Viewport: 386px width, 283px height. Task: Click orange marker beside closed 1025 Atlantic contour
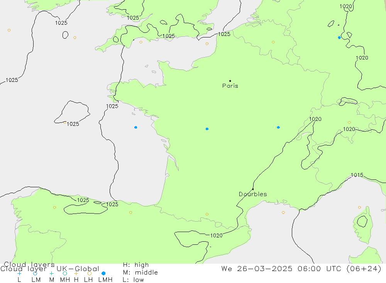point(65,122)
